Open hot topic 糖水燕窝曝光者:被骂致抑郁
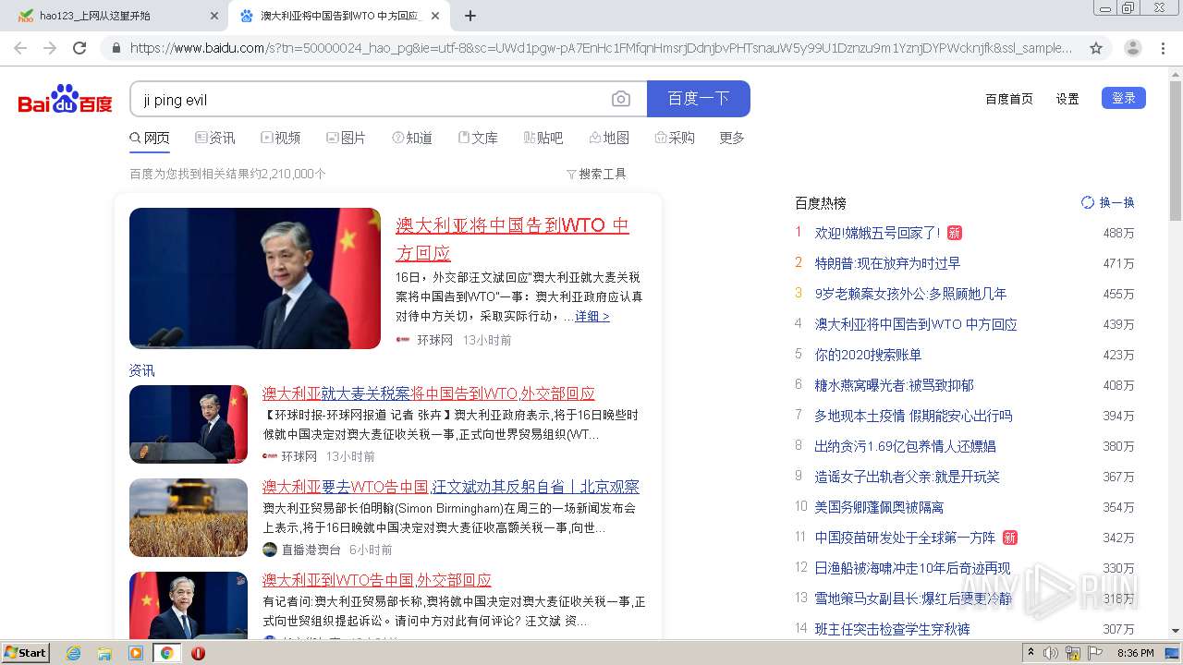1183x665 pixels. tap(894, 385)
